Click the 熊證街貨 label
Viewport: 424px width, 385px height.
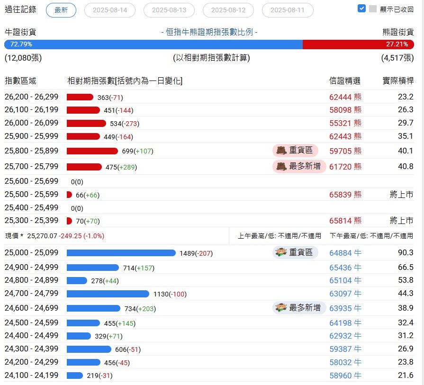click(398, 32)
